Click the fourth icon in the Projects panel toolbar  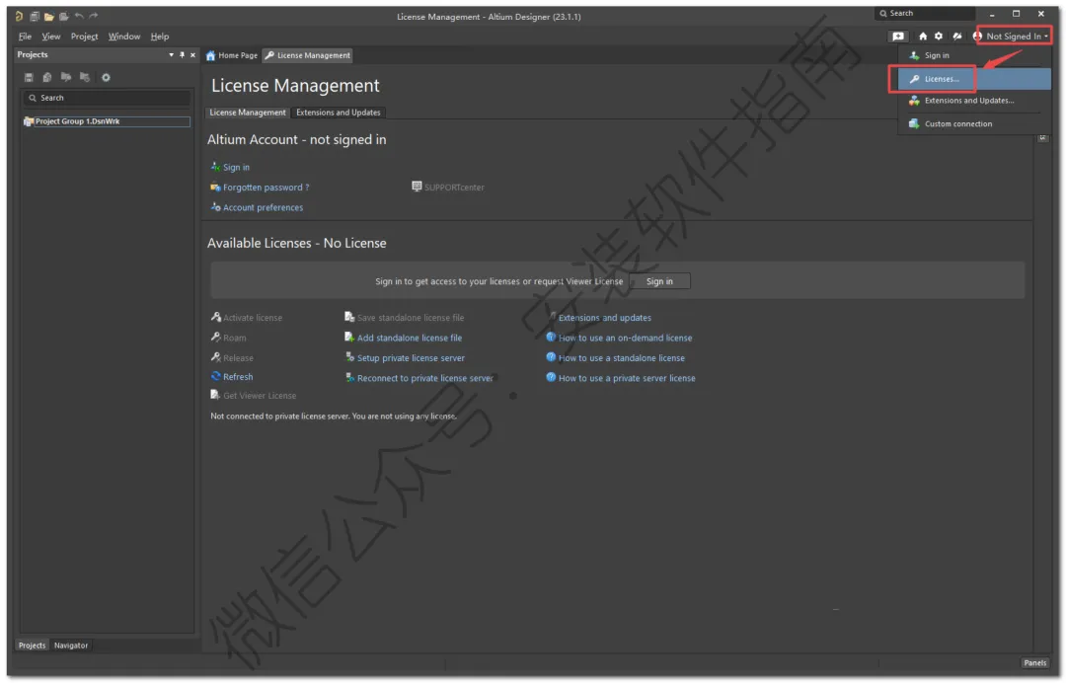[x=85, y=77]
